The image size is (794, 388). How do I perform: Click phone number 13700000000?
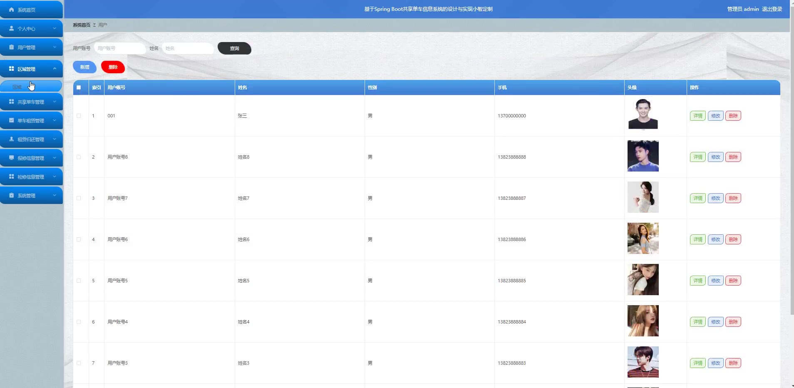512,116
